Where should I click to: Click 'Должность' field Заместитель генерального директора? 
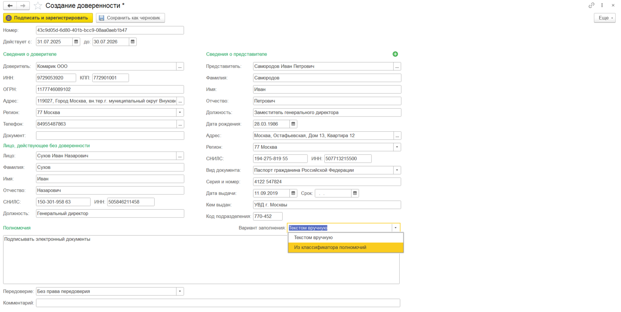[327, 113]
